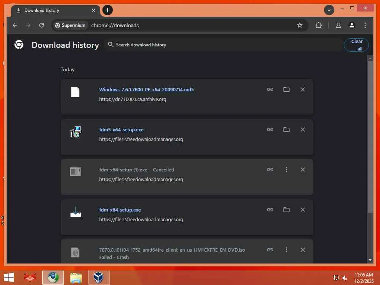Show Windows_7 md5 file in folder
The width and height of the screenshot is (380, 285).
tap(286, 89)
